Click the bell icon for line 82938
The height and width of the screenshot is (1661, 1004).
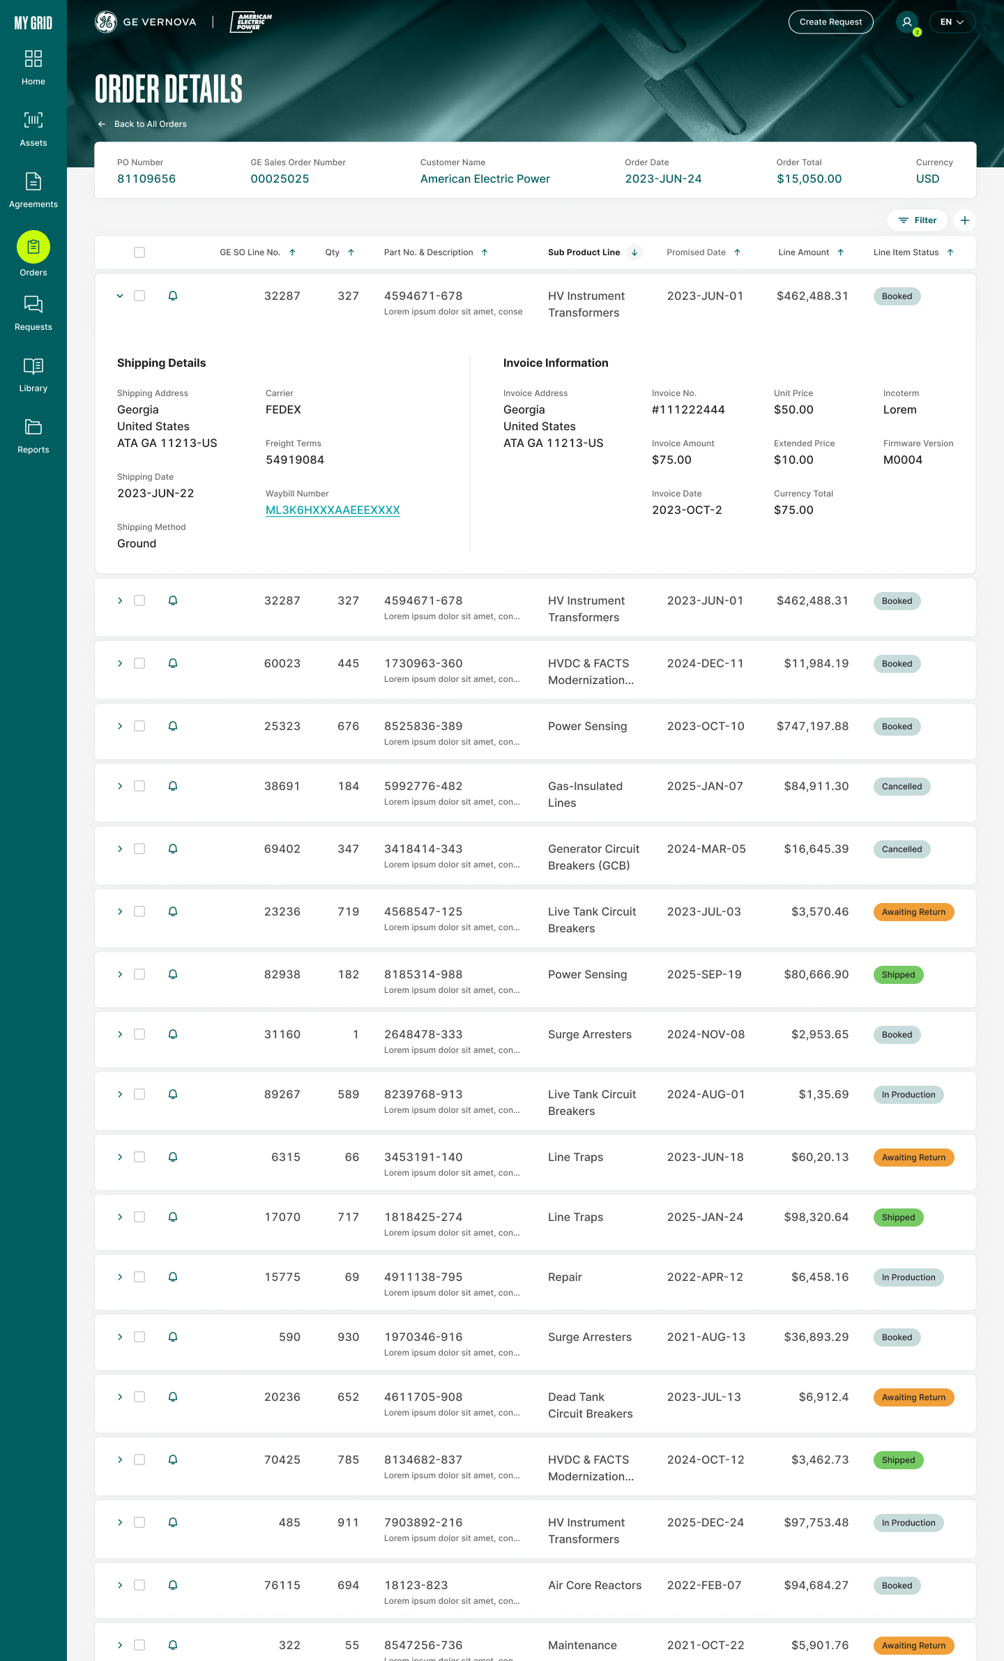173,974
